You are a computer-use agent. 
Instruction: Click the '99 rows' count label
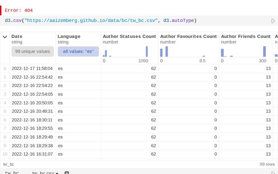click(x=267, y=164)
